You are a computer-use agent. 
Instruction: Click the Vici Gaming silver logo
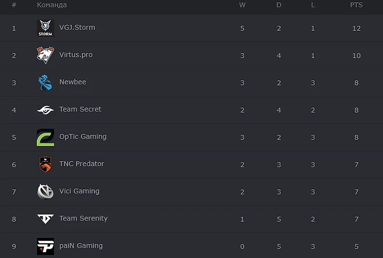coord(46,191)
